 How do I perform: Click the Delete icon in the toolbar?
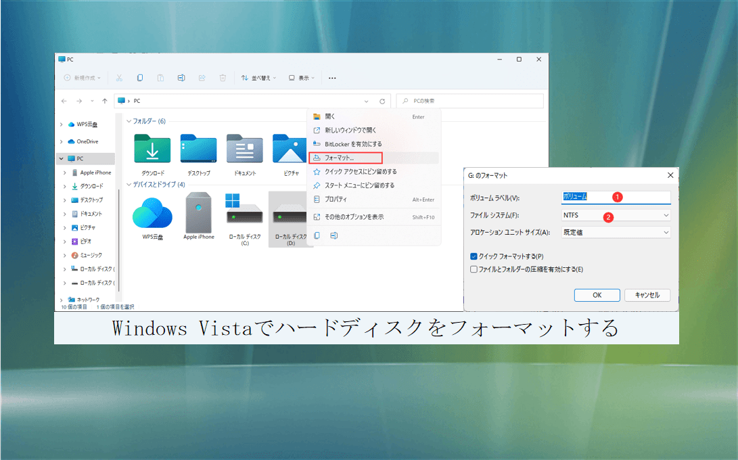tap(223, 77)
